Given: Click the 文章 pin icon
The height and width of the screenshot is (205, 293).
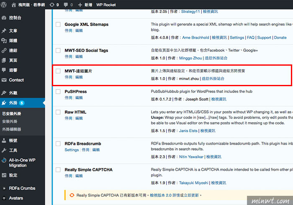Looking at the screenshot, I should coord(4,31).
